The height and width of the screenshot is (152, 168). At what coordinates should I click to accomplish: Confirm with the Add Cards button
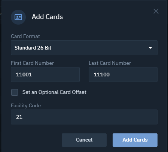tap(135, 140)
